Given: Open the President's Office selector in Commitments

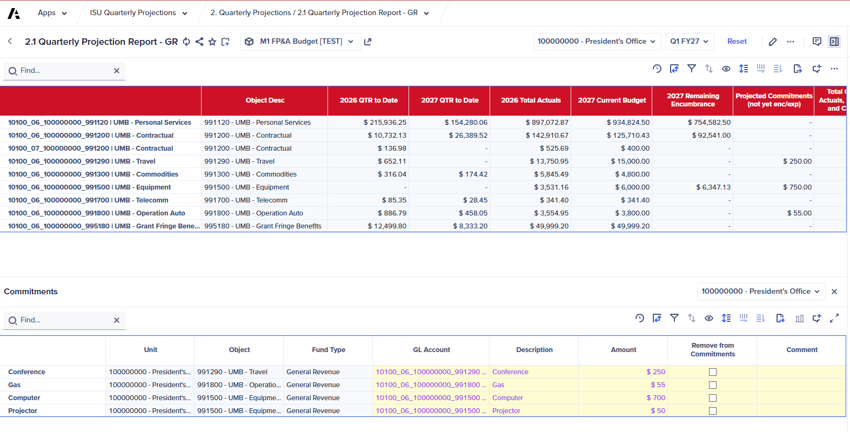Looking at the screenshot, I should [761, 292].
